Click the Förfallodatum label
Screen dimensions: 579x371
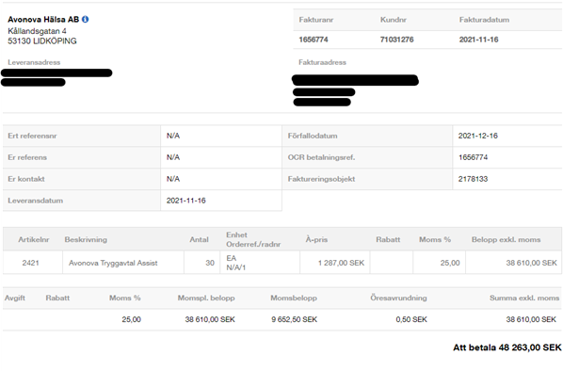coord(313,136)
